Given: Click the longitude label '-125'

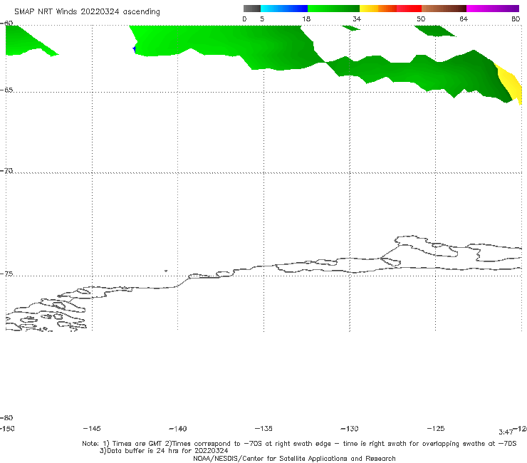Looking at the screenshot, I should pos(436,428).
